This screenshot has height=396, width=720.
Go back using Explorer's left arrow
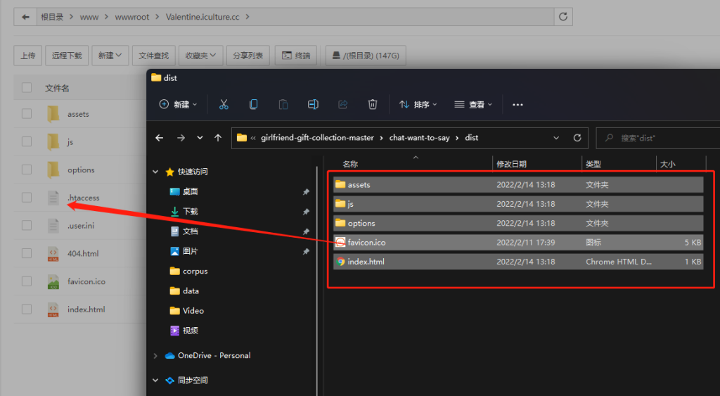tap(160, 138)
